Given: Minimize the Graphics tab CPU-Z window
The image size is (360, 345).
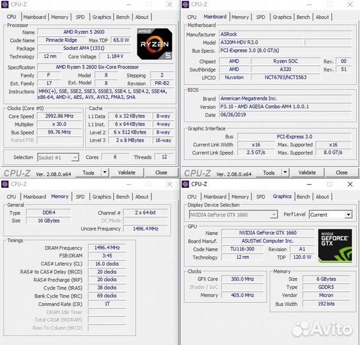Looking at the screenshot, I should pyautogui.click(x=309, y=184).
